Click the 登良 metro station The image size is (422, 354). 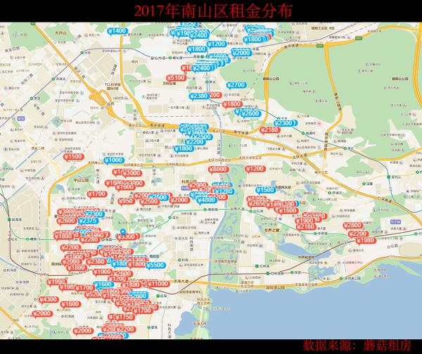(x=153, y=327)
